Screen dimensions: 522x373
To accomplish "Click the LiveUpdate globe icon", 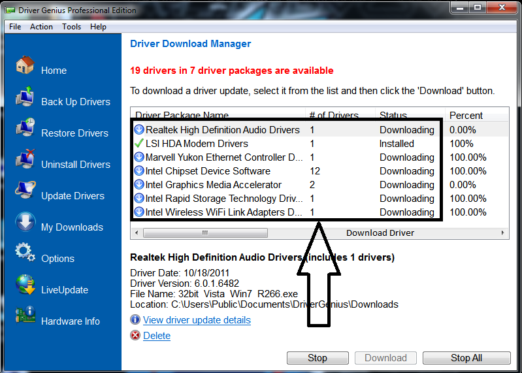I will tap(25, 285).
